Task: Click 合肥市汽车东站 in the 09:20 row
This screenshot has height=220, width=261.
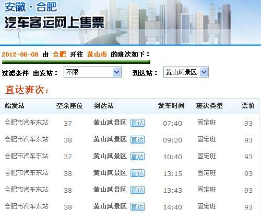Action: click(x=26, y=139)
